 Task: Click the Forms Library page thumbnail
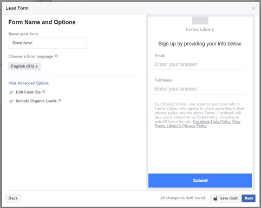point(200,21)
